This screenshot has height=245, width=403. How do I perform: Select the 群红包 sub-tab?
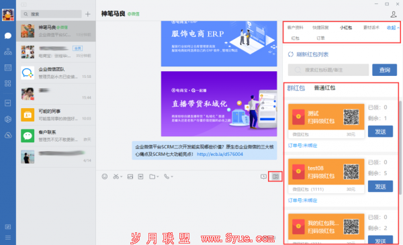(x=296, y=88)
